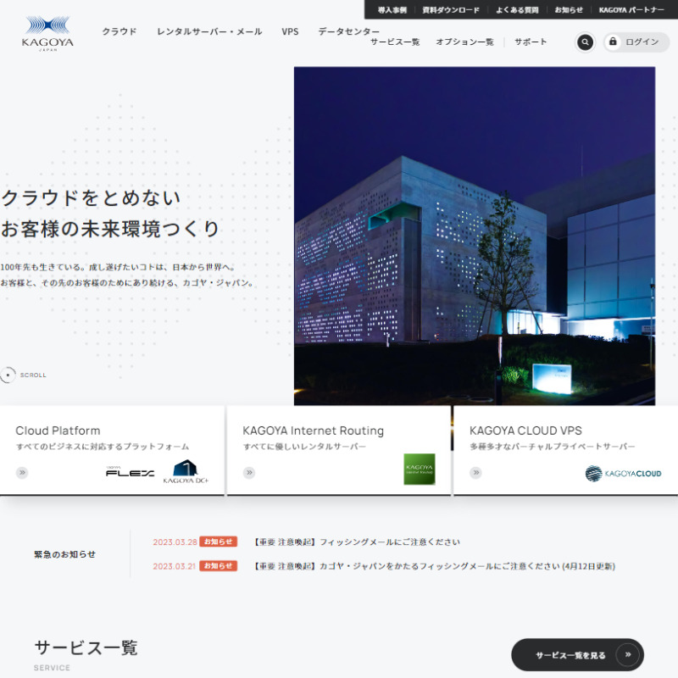Click the SCROLL circle indicator
Viewport: 678px width, 678px height.
click(x=8, y=375)
